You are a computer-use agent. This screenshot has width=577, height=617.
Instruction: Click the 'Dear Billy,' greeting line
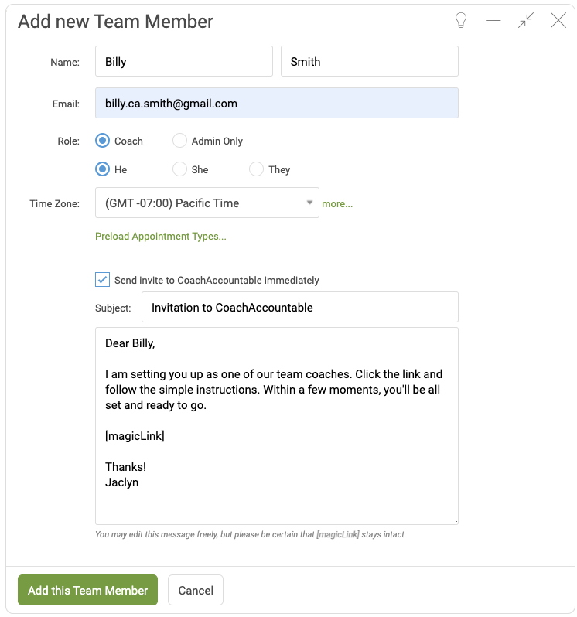pos(130,343)
